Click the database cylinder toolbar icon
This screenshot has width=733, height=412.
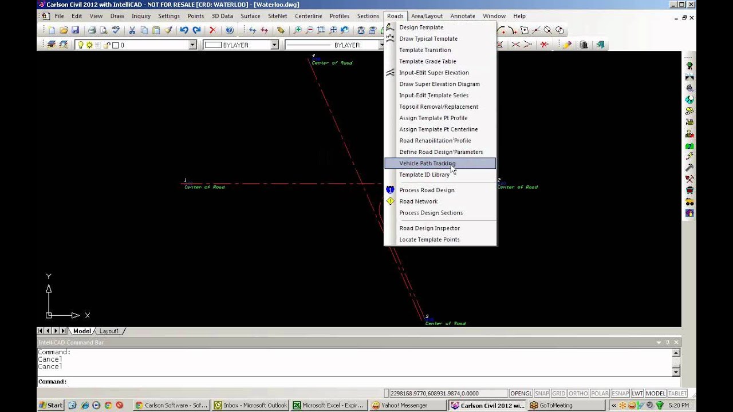point(584,45)
